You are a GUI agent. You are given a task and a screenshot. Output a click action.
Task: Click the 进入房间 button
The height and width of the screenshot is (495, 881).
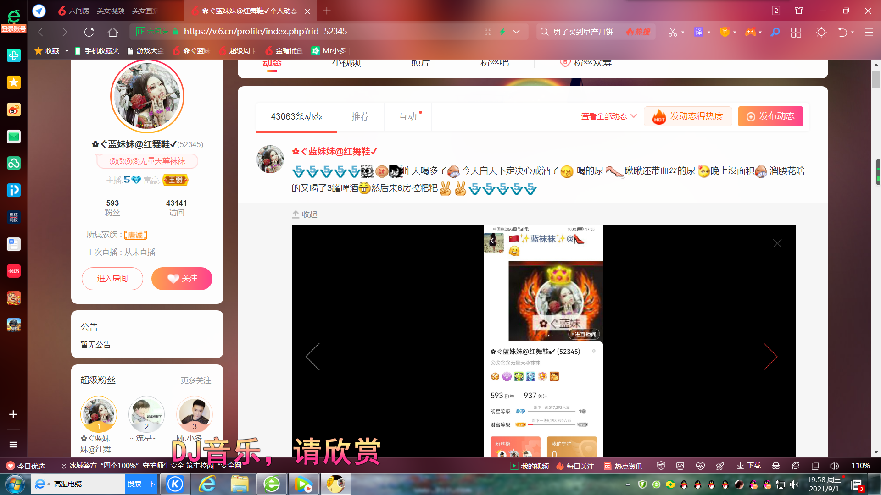click(112, 278)
